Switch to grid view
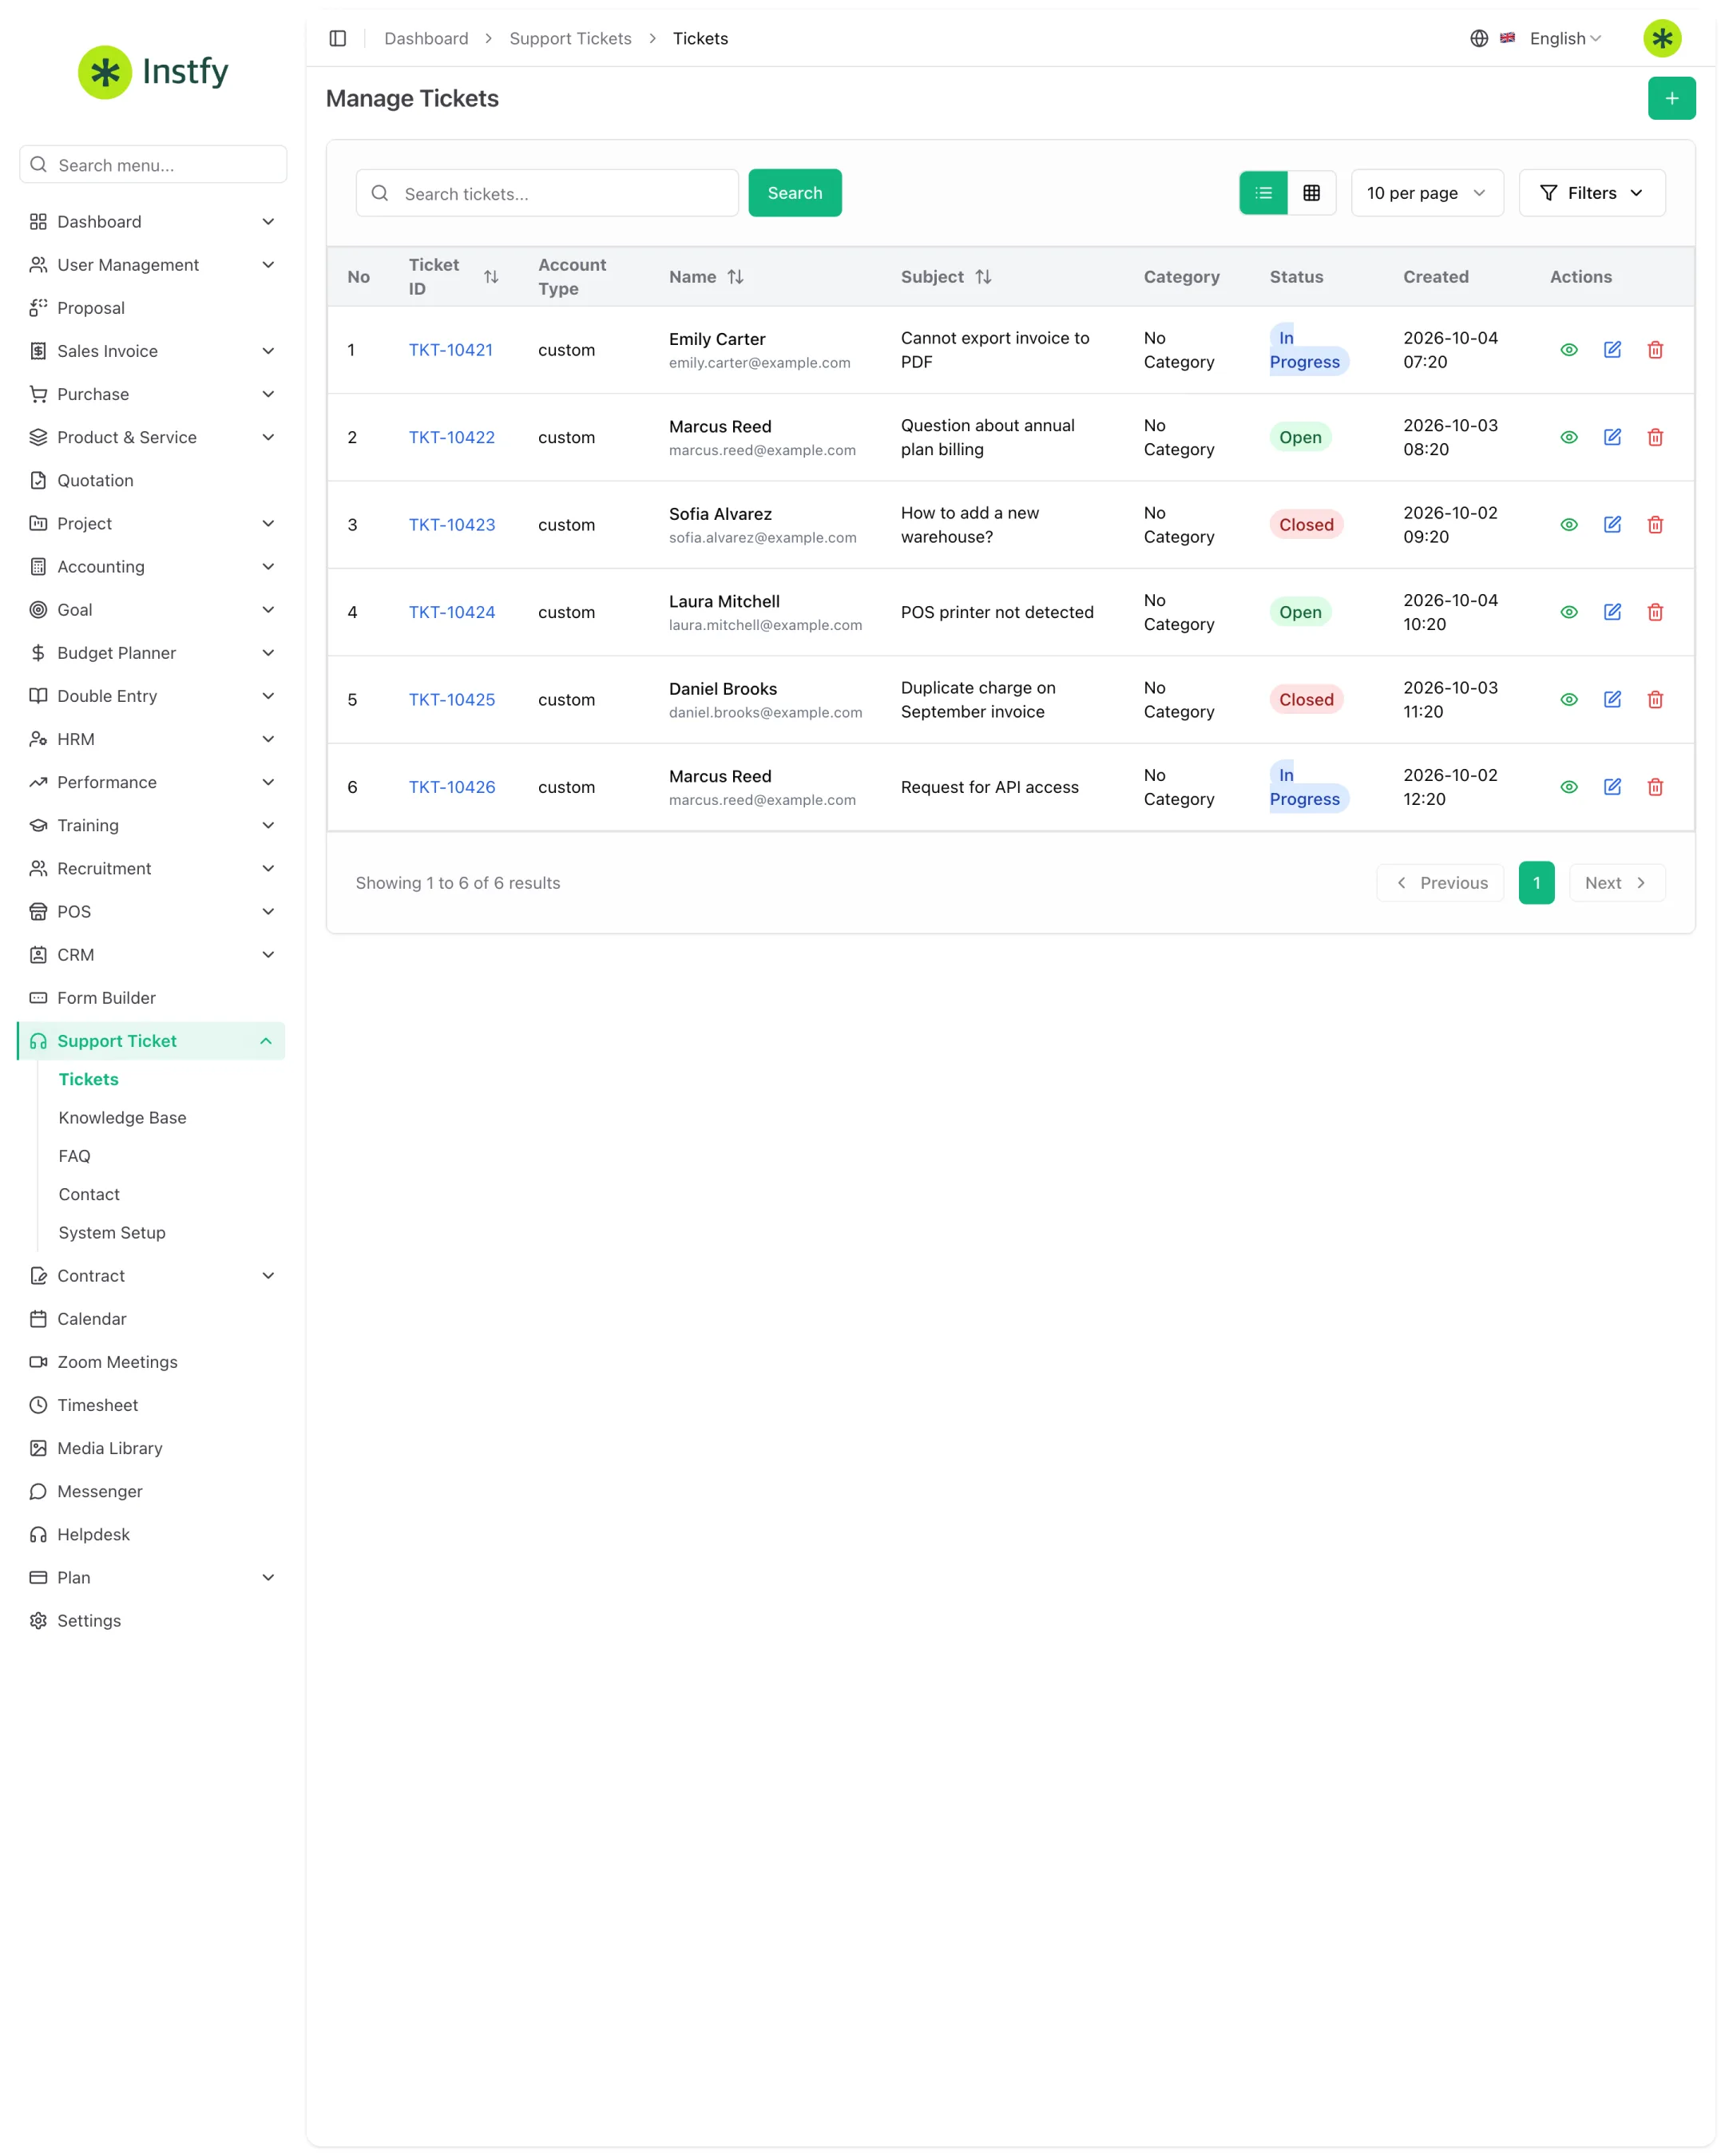Screen dimensions: 1725x2156 pos(1311,193)
